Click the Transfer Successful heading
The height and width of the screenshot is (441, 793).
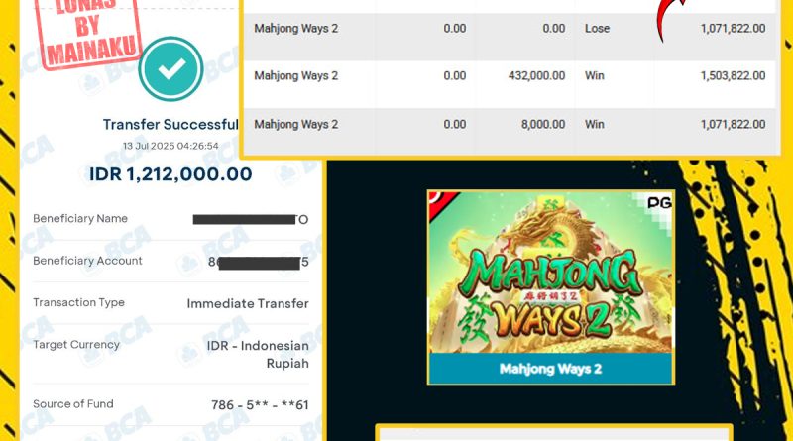coord(170,125)
